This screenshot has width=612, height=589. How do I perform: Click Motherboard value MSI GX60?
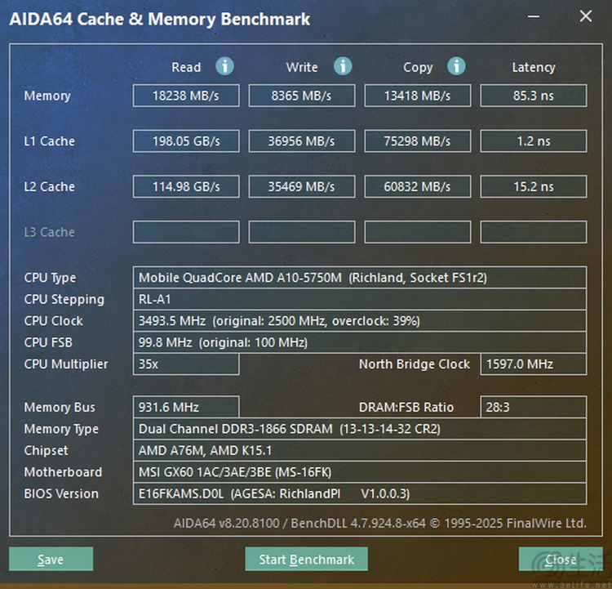pyautogui.click(x=360, y=472)
